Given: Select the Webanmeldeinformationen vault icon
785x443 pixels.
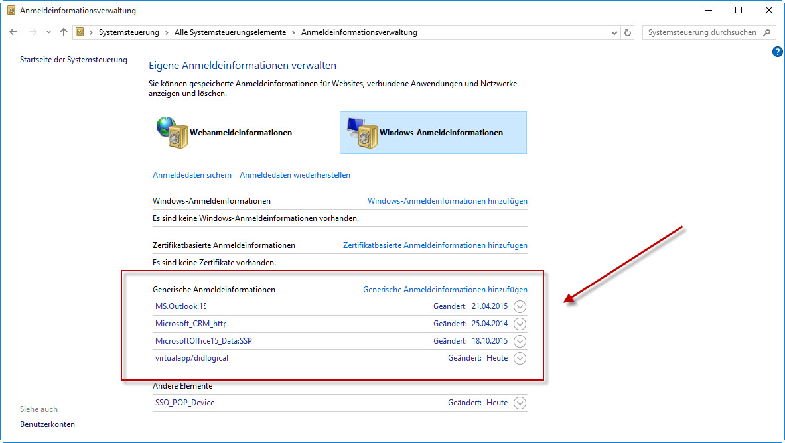Looking at the screenshot, I should (171, 132).
